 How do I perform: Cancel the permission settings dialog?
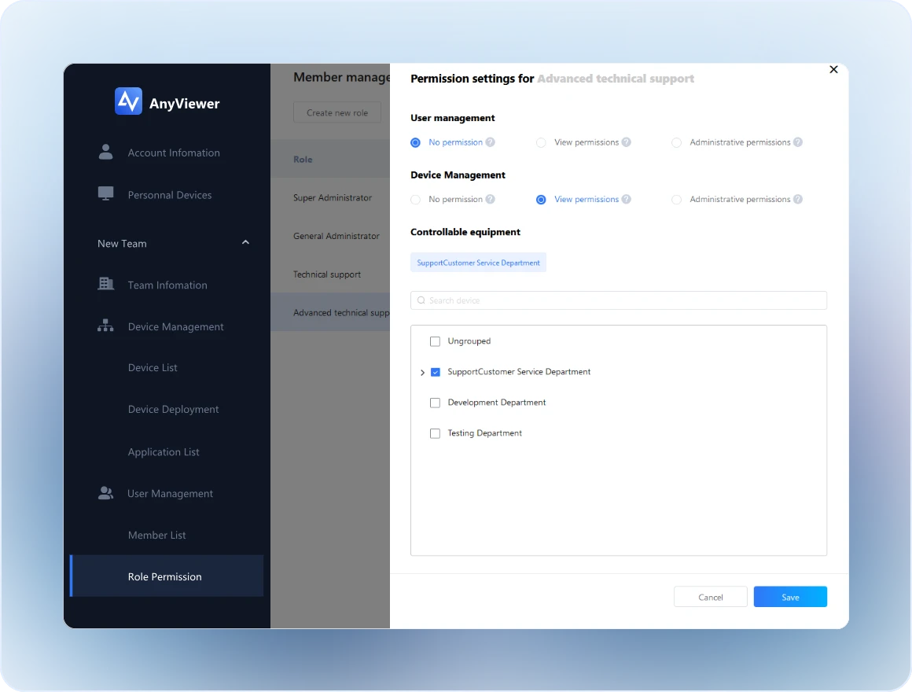[x=710, y=597]
